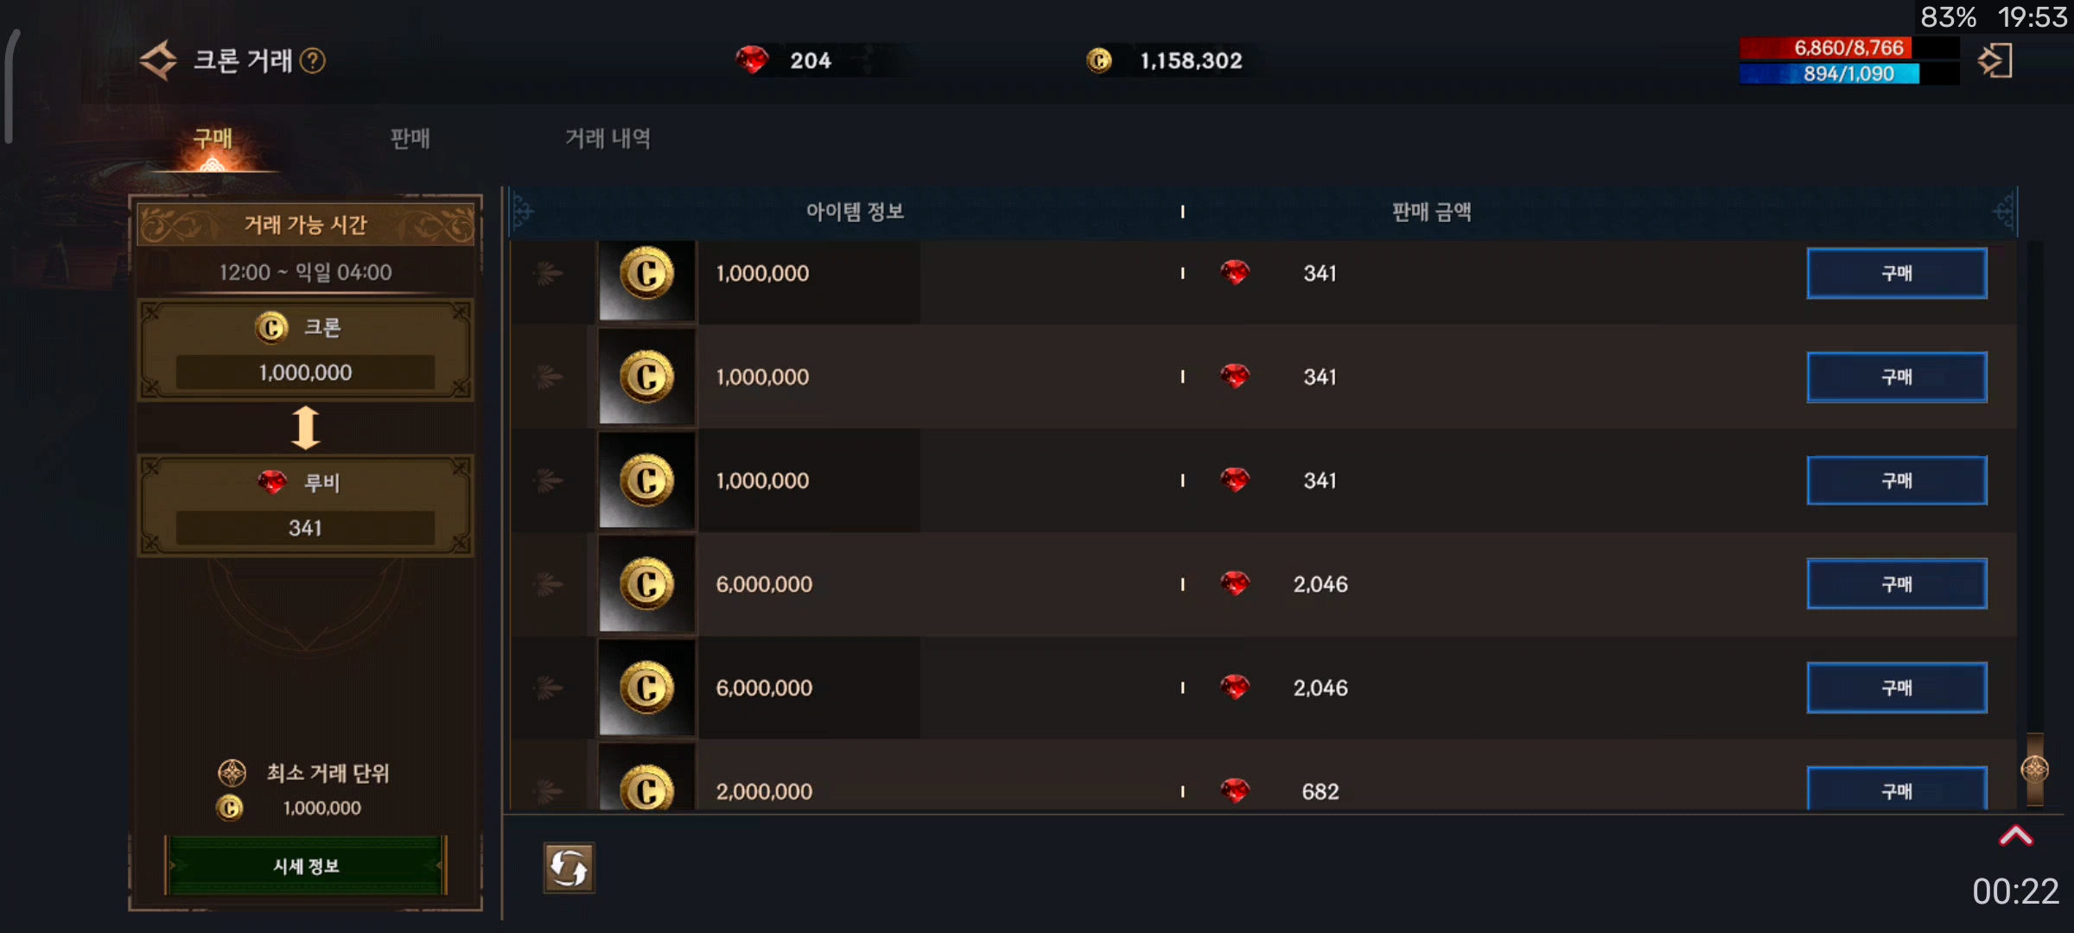This screenshot has height=933, width=2074.
Task: Select the 구매 tab
Action: click(213, 138)
